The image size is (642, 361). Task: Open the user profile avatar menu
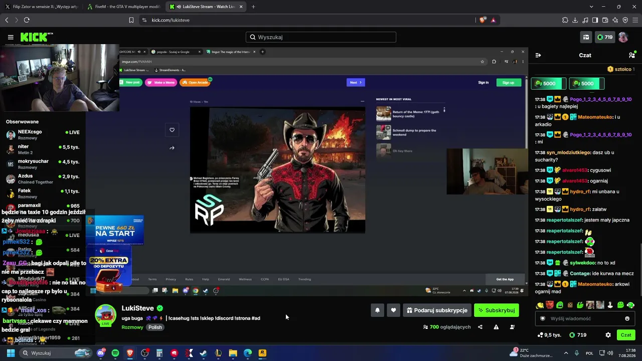click(623, 37)
